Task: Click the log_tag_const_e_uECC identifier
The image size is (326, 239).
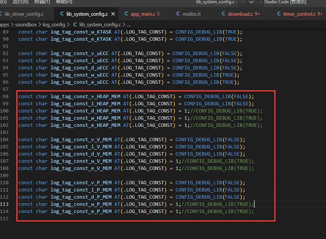Action: coord(80,82)
